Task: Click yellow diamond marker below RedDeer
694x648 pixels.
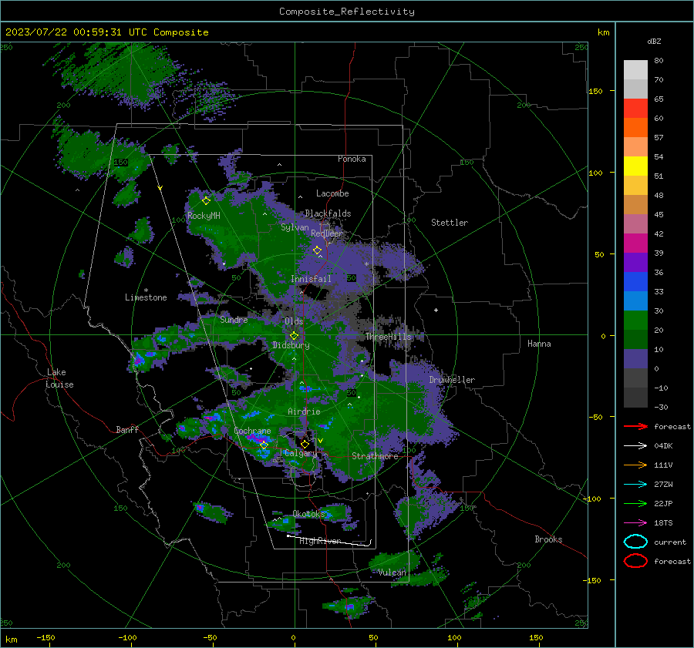Action: coord(317,250)
